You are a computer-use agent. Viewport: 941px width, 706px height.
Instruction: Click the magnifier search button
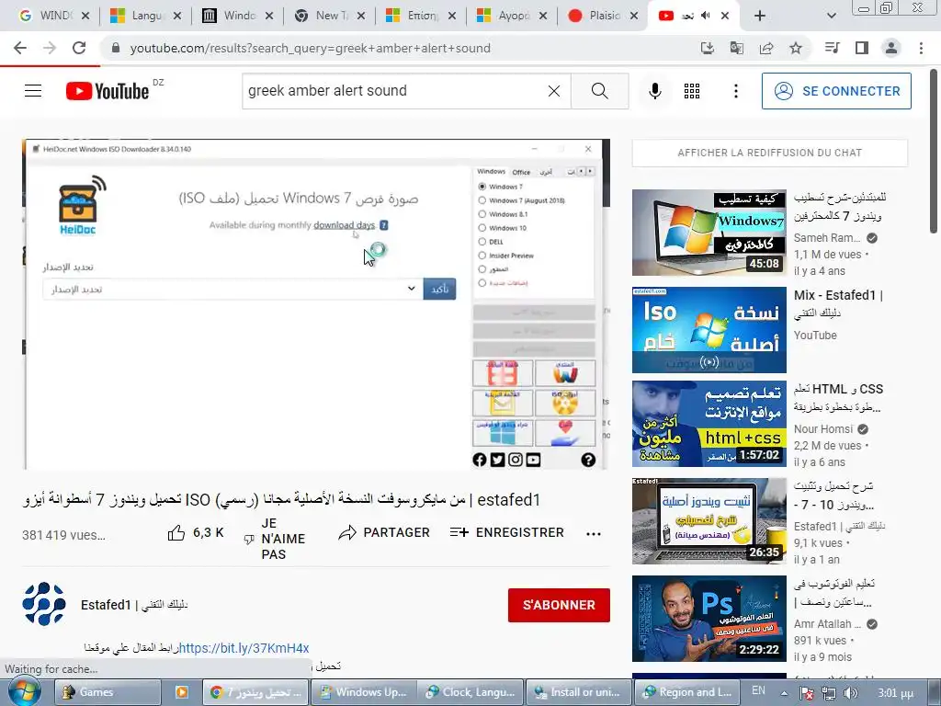point(599,91)
